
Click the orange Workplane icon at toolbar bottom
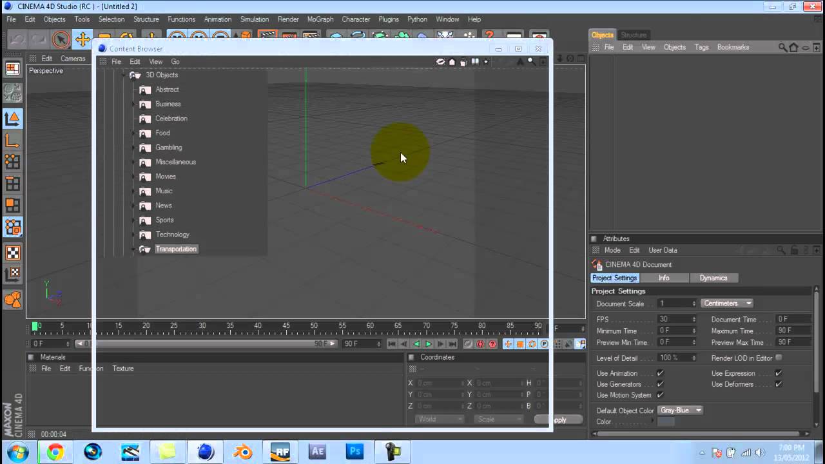[x=12, y=299]
